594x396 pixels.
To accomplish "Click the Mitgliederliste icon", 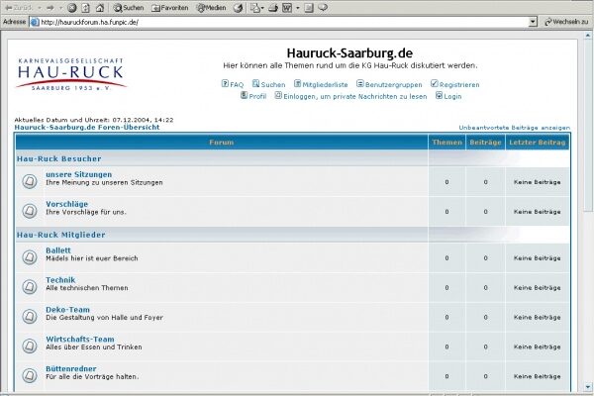I will [x=297, y=84].
